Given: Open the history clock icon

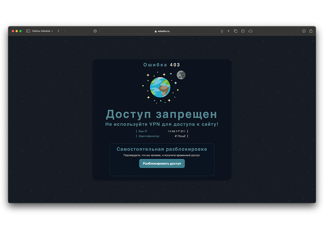Looking at the screenshot, I should [x=243, y=31].
